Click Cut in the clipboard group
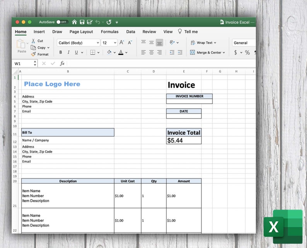The width and height of the screenshot is (307, 248). click(x=38, y=41)
